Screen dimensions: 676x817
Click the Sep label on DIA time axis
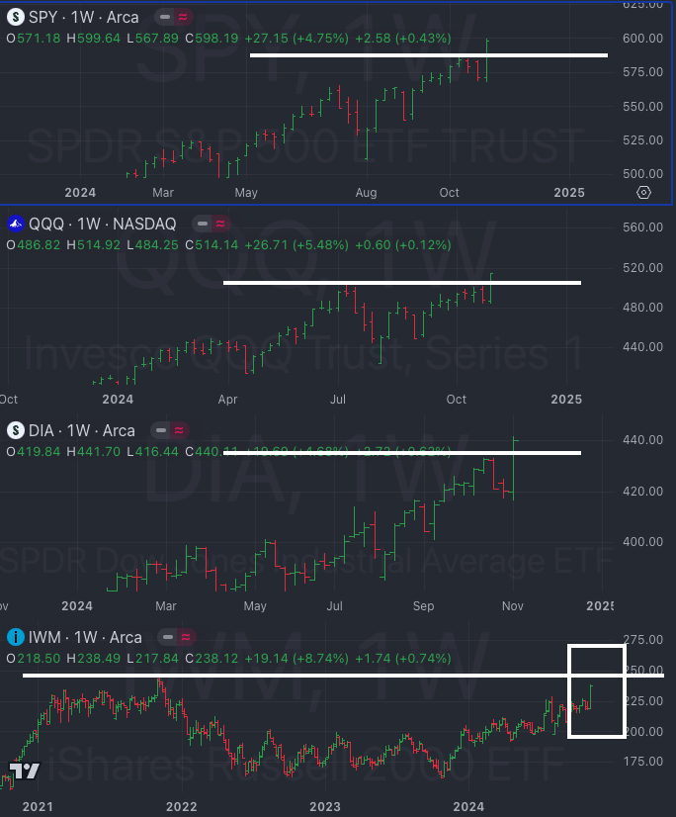coord(423,606)
